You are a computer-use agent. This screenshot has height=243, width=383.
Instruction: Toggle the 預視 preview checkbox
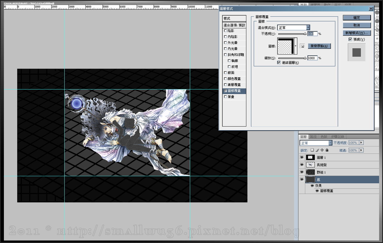click(x=350, y=40)
